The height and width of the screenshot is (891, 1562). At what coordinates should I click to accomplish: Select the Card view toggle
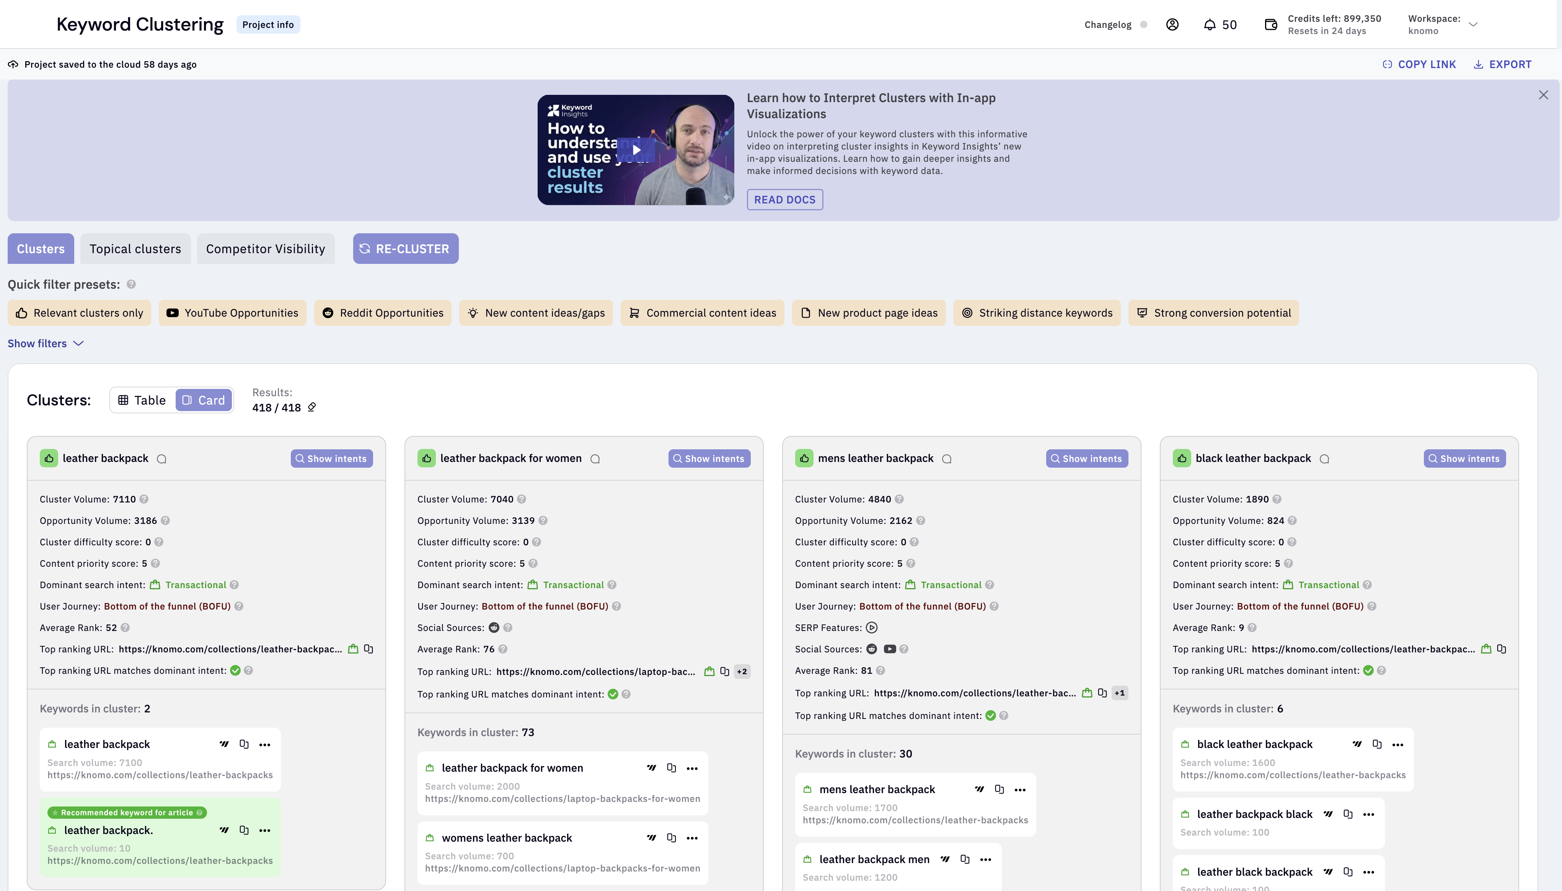coord(204,400)
